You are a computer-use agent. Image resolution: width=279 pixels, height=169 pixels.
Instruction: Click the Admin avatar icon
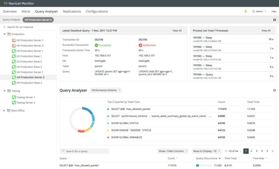point(253,11)
